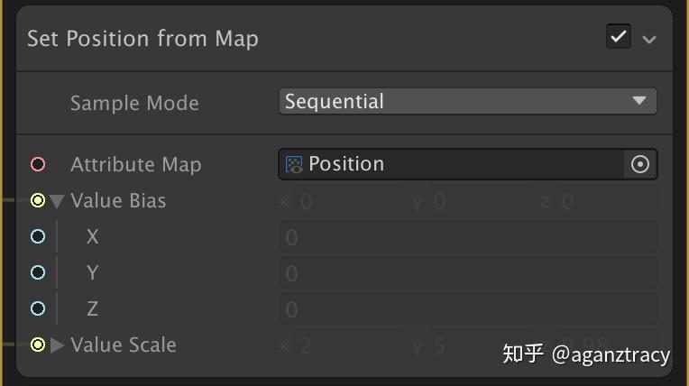Viewport: 689px width, 386px height.
Task: Click the X component port circle
Action: tap(38, 236)
